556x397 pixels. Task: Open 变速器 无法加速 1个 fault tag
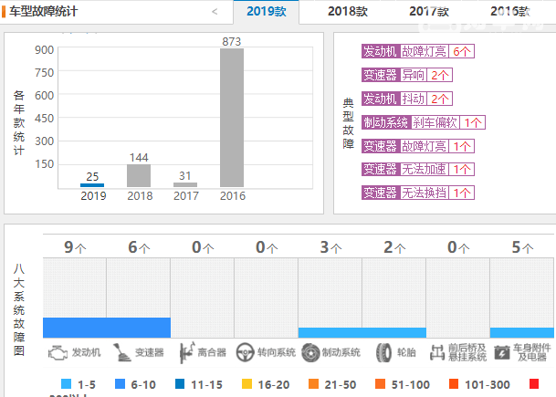418,169
